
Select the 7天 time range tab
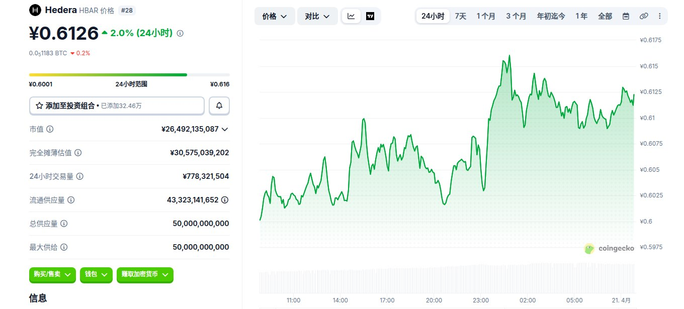click(460, 16)
